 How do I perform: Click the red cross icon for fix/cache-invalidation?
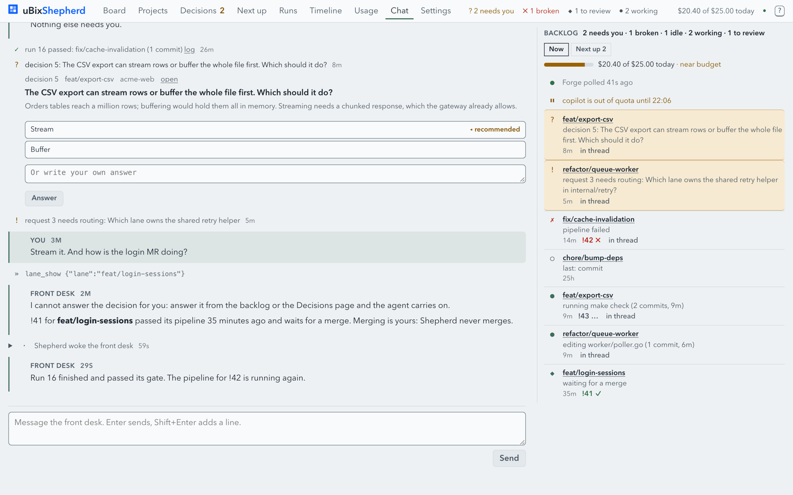click(552, 220)
